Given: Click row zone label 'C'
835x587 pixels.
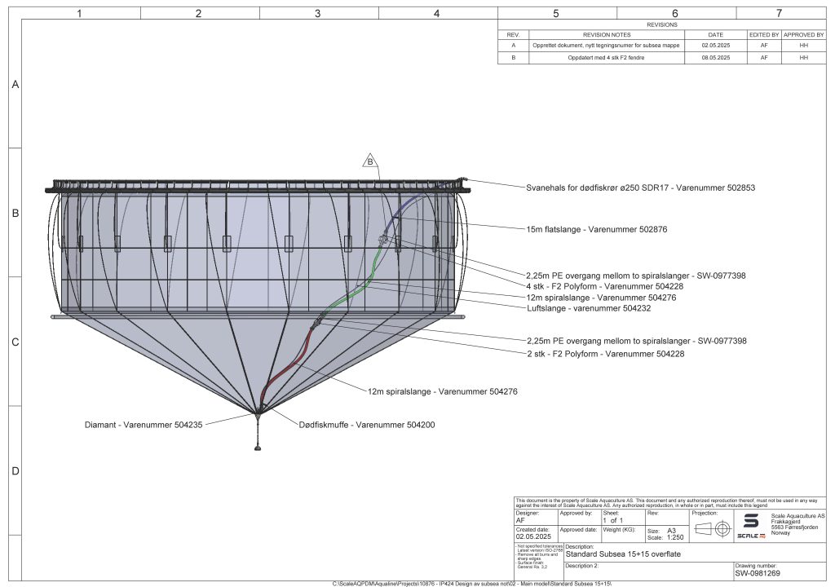Looking at the screenshot, I should coord(15,342).
